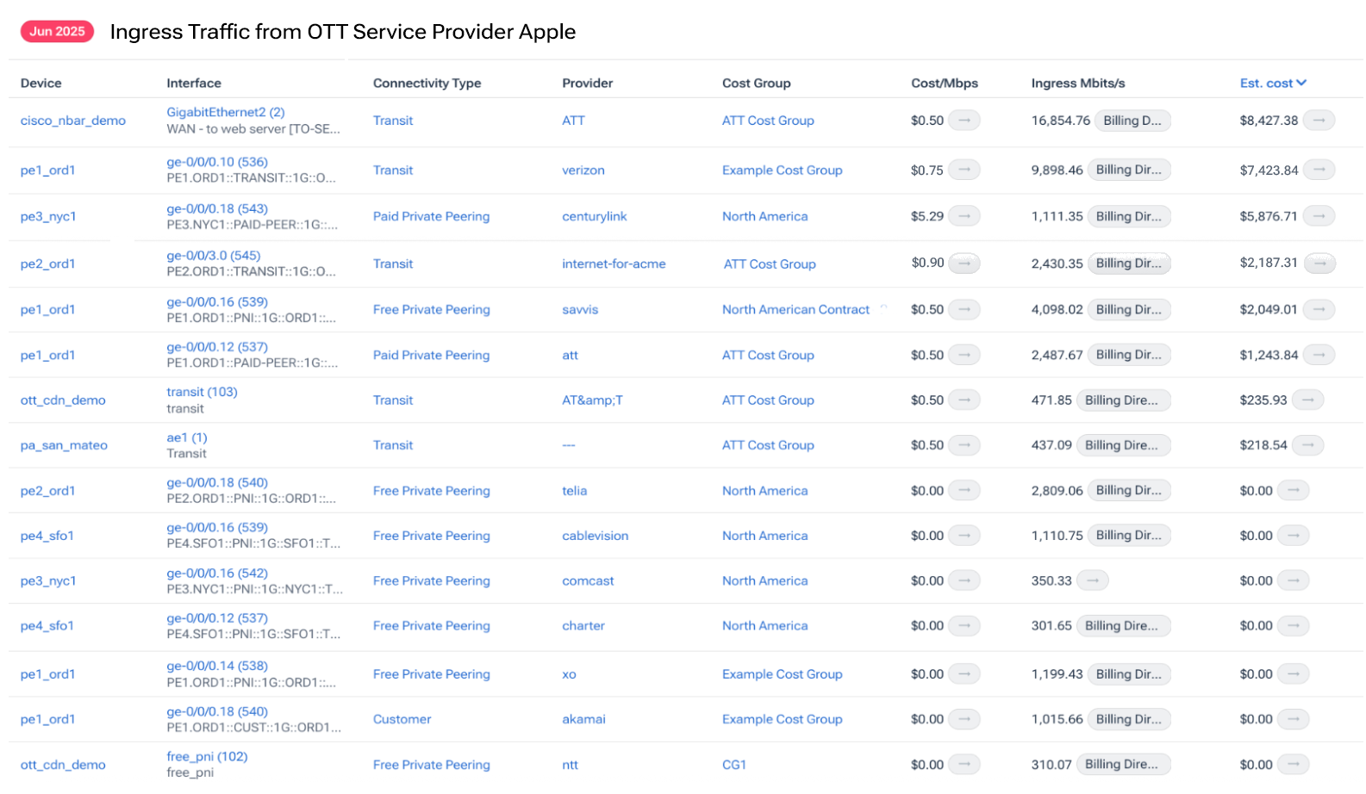
Task: Click Billing Dire... tag for 301.65 ingress
Action: pos(1123,626)
